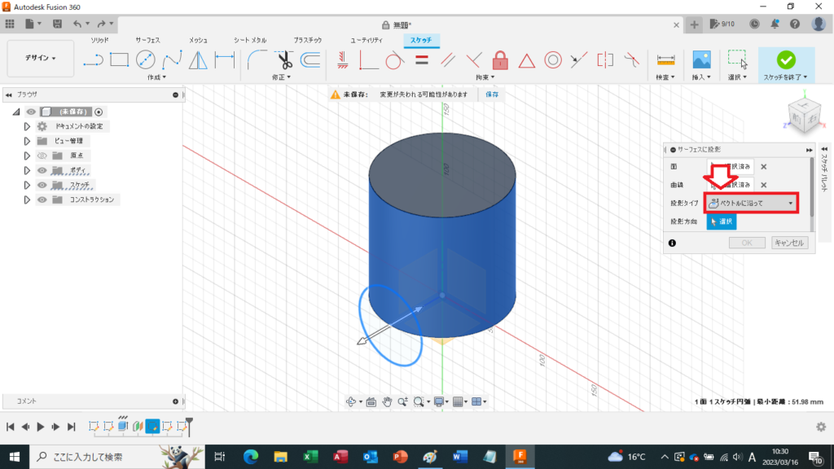Select the Rectangle sketch tool

(x=119, y=59)
